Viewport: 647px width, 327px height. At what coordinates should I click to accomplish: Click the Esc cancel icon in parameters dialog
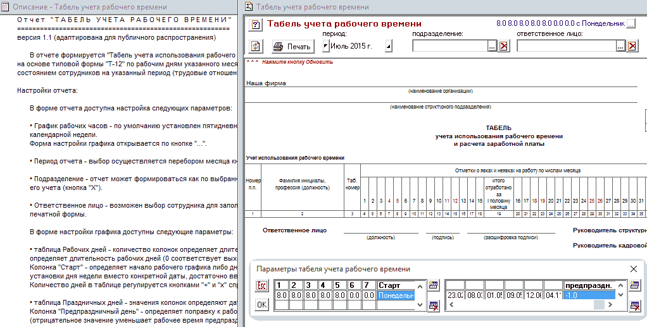click(261, 285)
